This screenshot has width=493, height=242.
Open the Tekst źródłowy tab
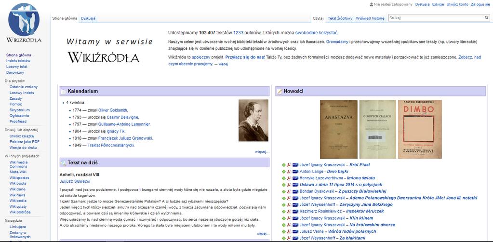pyautogui.click(x=340, y=18)
